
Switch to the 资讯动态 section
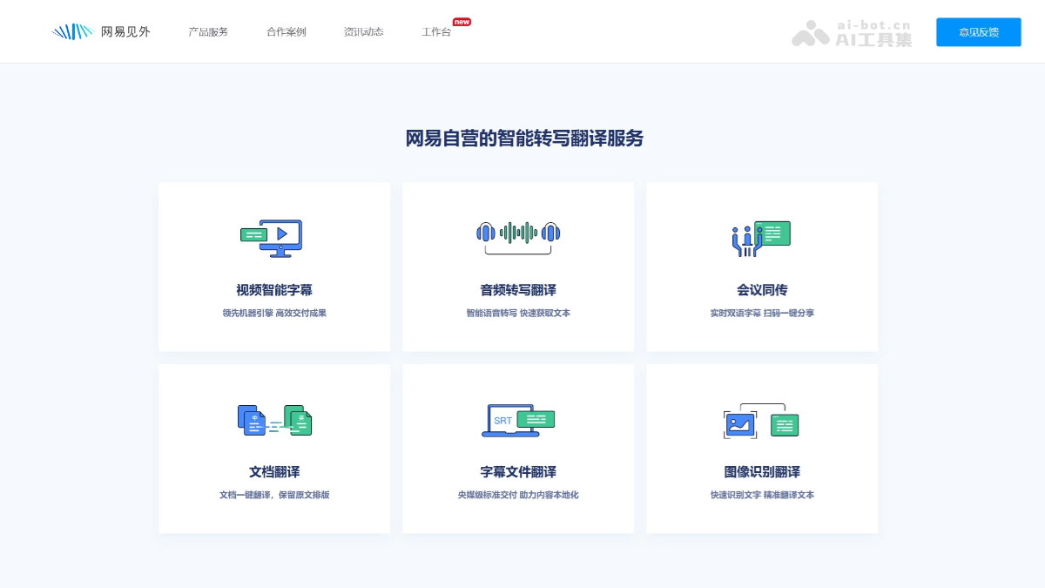pyautogui.click(x=362, y=31)
